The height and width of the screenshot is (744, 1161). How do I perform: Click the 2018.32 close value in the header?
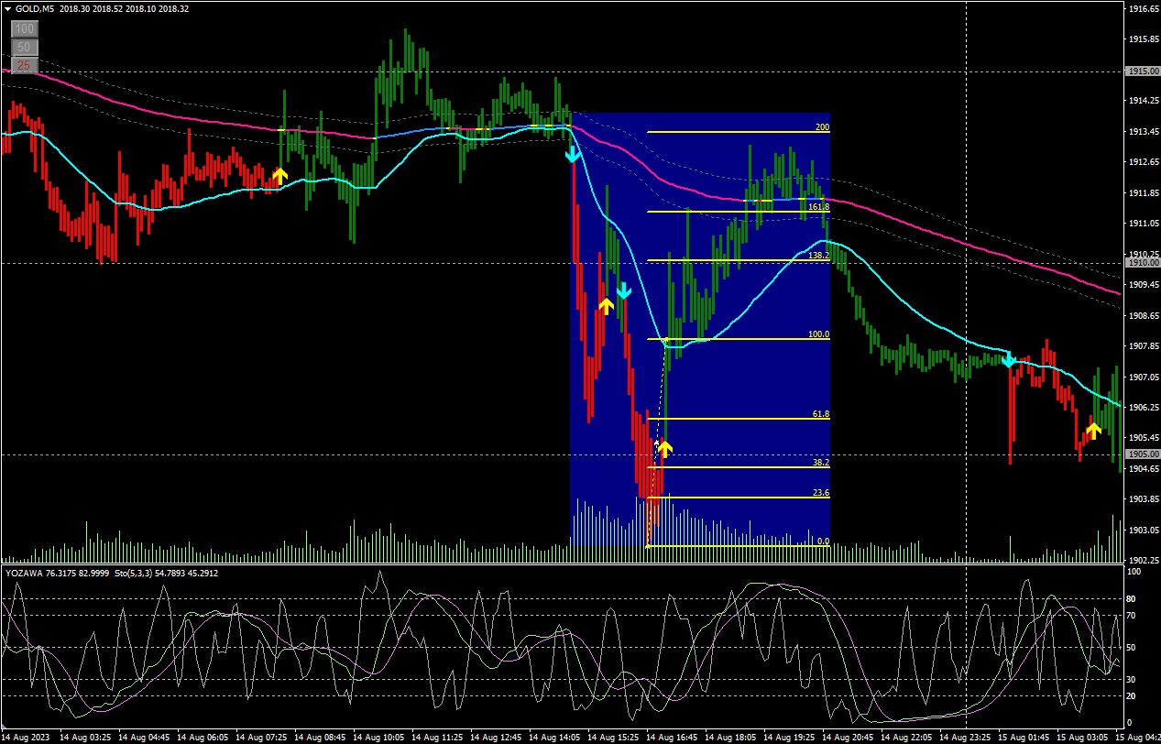pyautogui.click(x=173, y=8)
